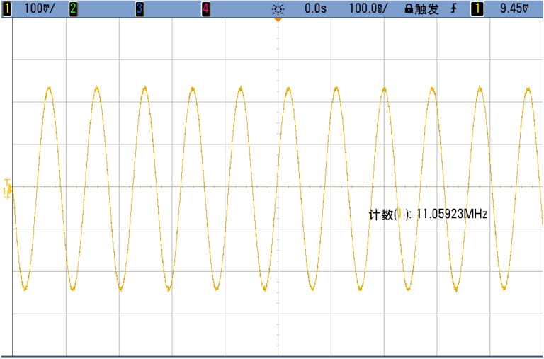Click the orange trigger position marker at top
This screenshot has width=544, height=359.
(x=278, y=19)
